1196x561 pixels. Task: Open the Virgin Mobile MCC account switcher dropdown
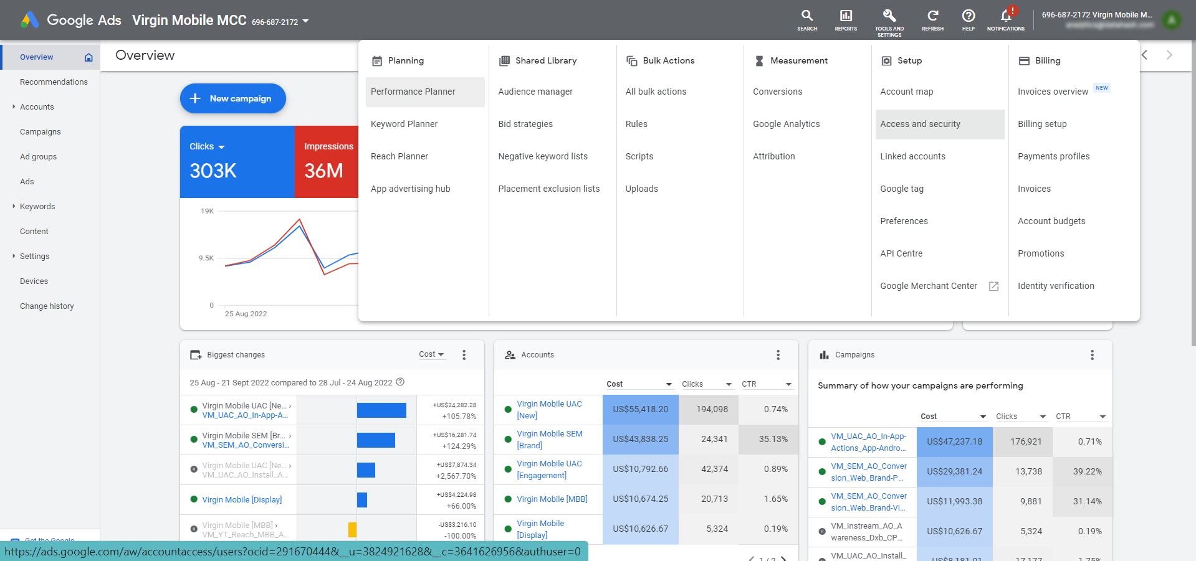click(x=305, y=21)
